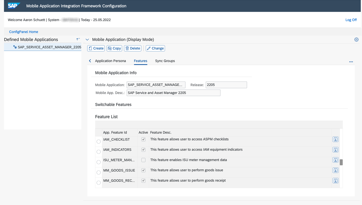The image size is (362, 205).
Task: Show info for goods receipt feature
Action: [335, 181]
